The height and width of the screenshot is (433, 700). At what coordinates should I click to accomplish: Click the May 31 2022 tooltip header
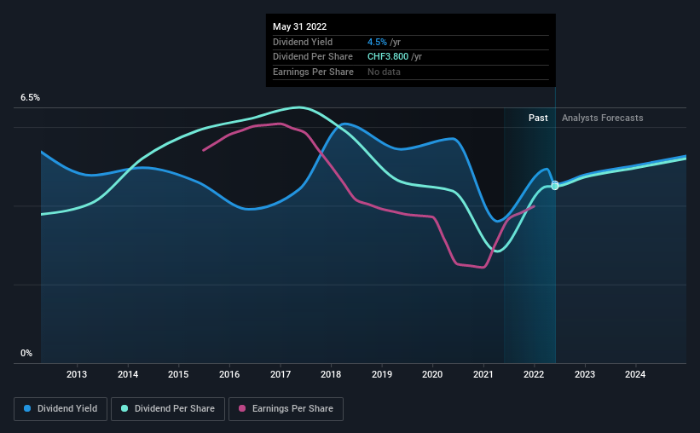pyautogui.click(x=299, y=26)
